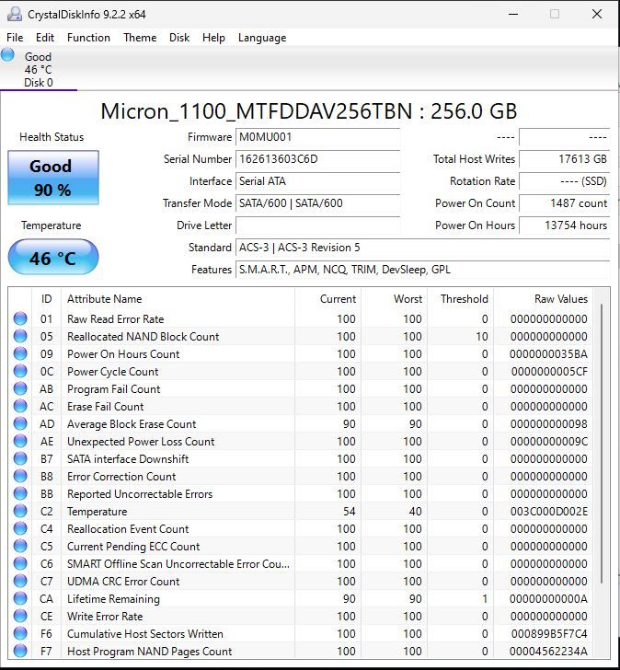
Task: Click the Total Host Writes value 17613 GB
Action: (x=565, y=159)
